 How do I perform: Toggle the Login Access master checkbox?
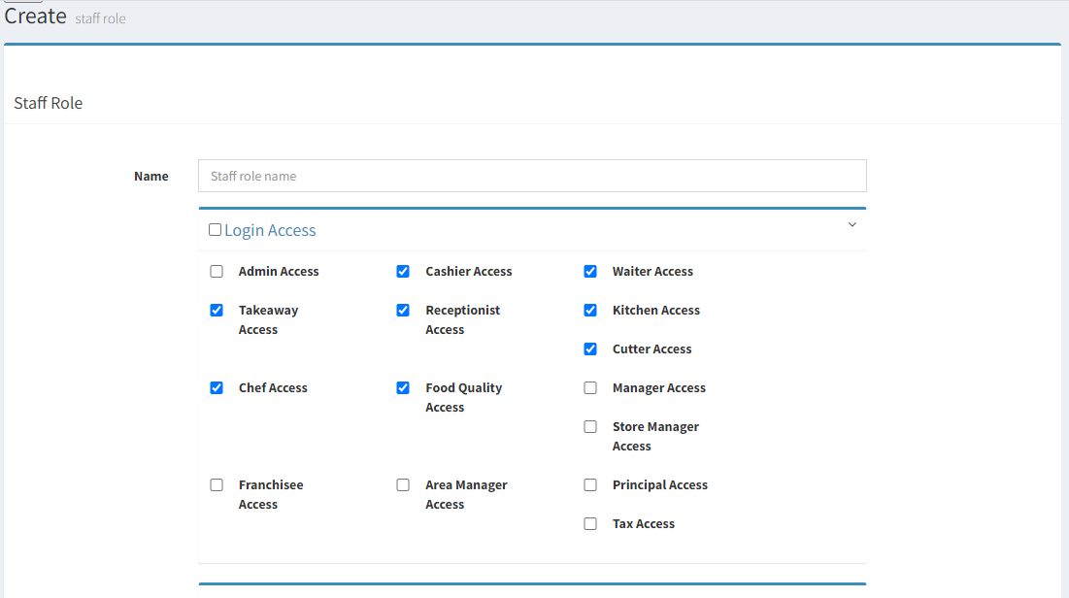215,230
